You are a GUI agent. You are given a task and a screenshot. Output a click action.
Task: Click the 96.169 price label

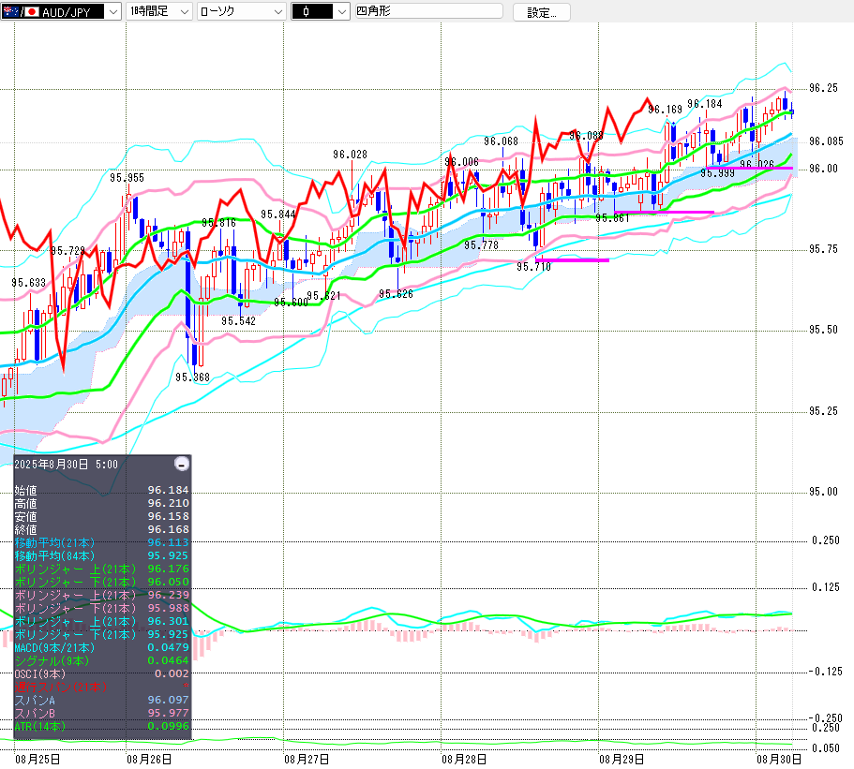(x=665, y=110)
